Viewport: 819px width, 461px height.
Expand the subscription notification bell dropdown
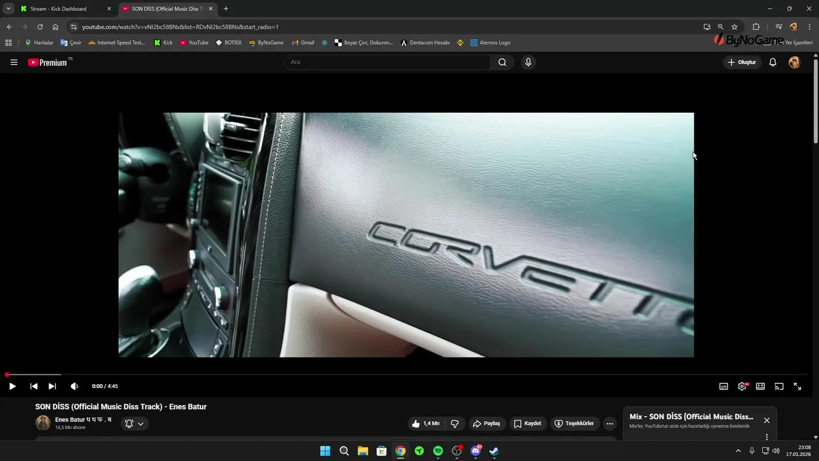(135, 423)
